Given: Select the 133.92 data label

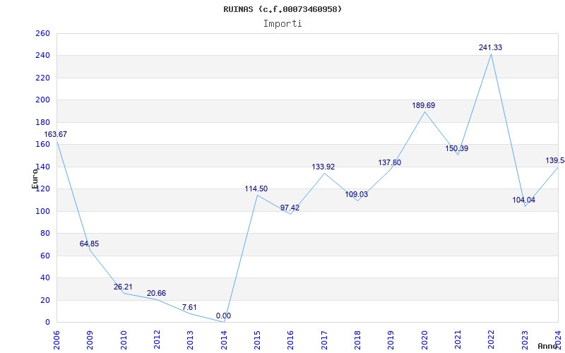Looking at the screenshot, I should tap(323, 167).
